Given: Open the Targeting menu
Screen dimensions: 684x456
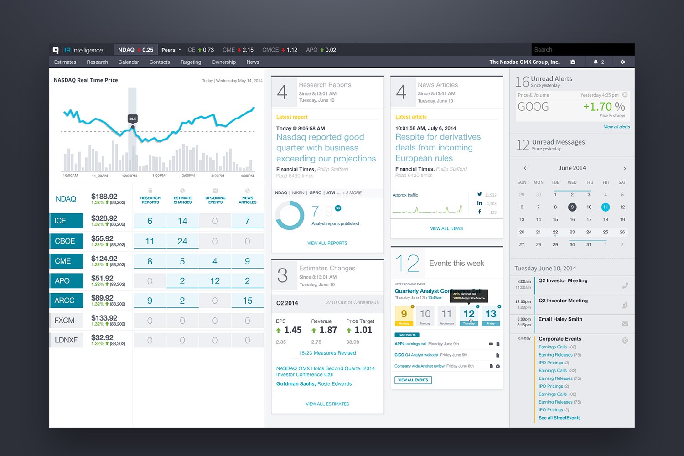Looking at the screenshot, I should click(x=191, y=62).
